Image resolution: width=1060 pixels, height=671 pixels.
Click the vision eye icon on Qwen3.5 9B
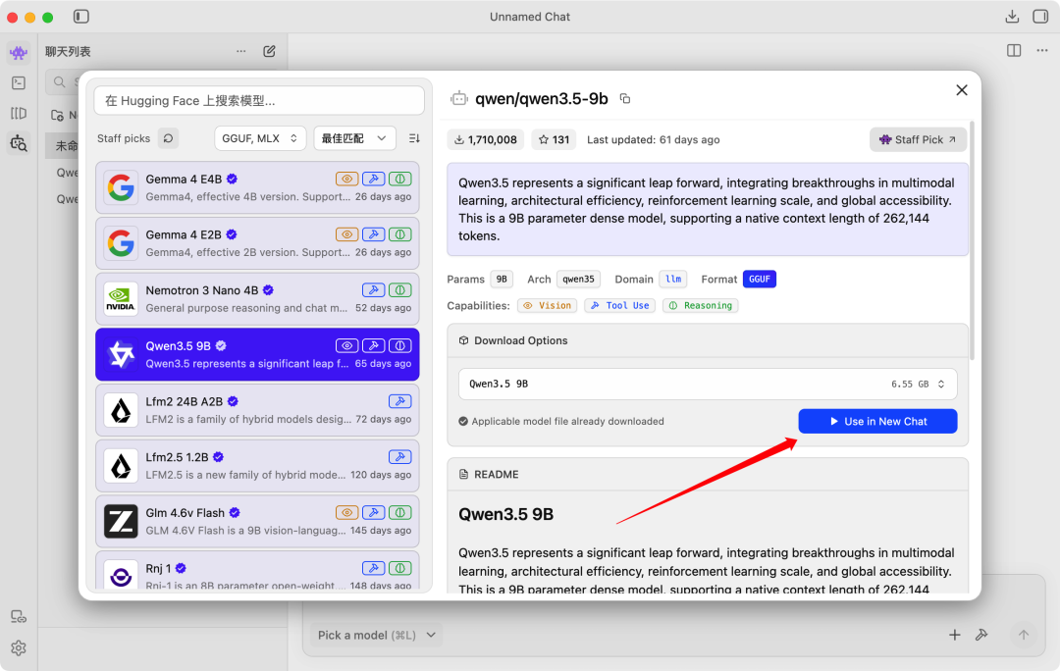click(x=346, y=345)
